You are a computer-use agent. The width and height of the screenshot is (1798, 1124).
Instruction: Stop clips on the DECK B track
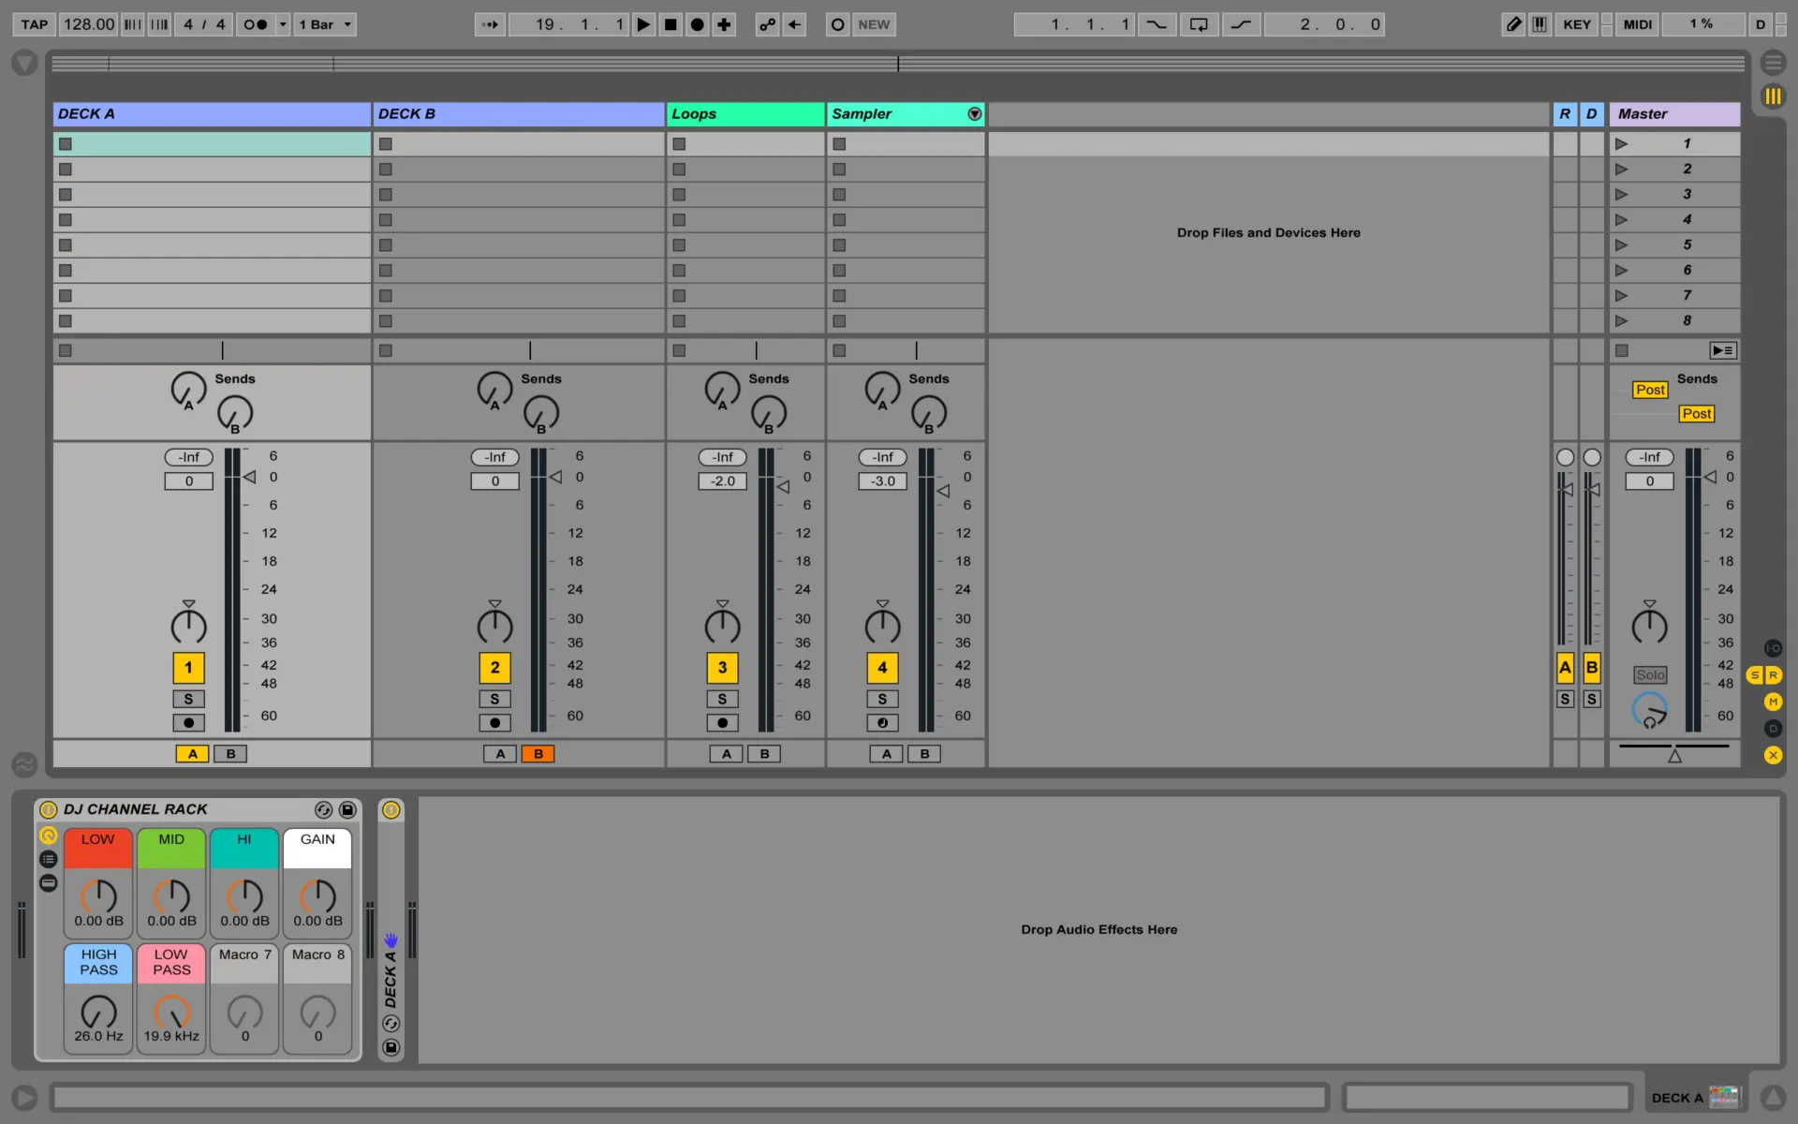pos(386,351)
